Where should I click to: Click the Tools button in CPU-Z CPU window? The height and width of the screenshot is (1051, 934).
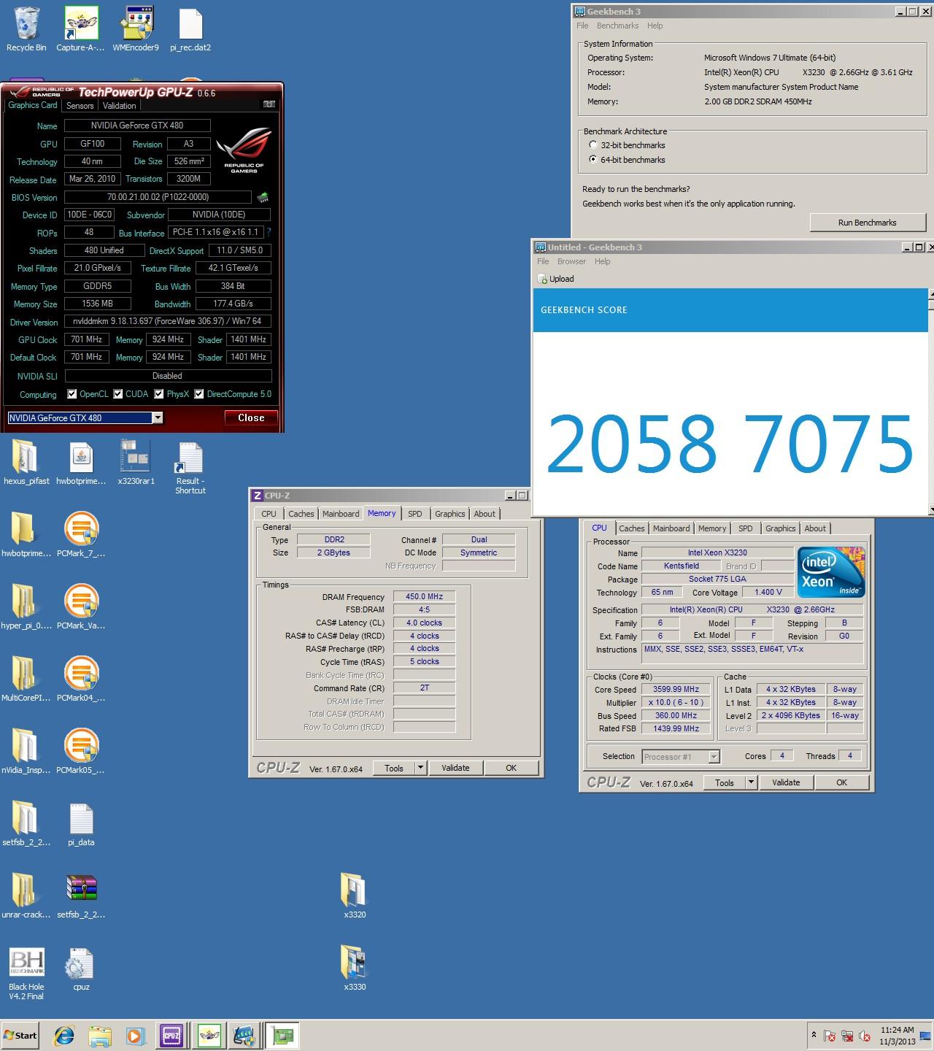[725, 782]
